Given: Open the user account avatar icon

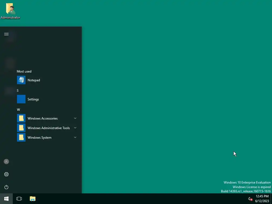Looking at the screenshot, I should coord(6,161).
